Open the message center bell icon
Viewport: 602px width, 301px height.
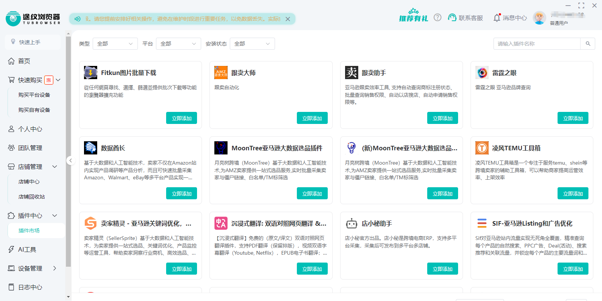[497, 18]
